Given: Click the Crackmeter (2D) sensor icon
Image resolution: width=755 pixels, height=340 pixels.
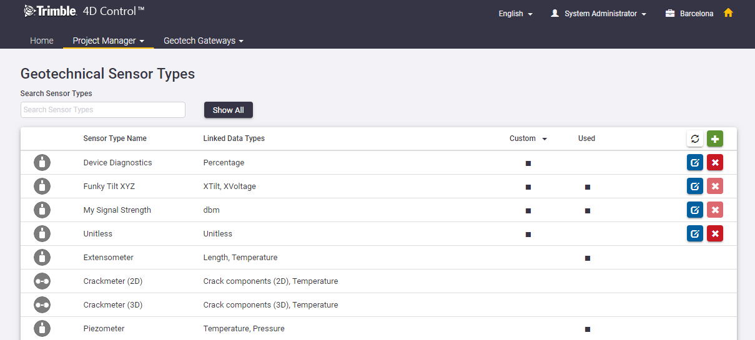Looking at the screenshot, I should point(42,281).
